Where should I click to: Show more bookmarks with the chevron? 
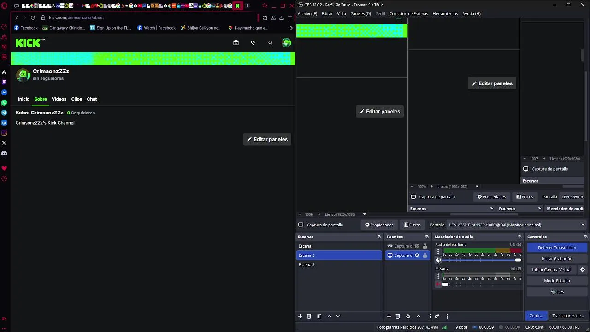291,28
